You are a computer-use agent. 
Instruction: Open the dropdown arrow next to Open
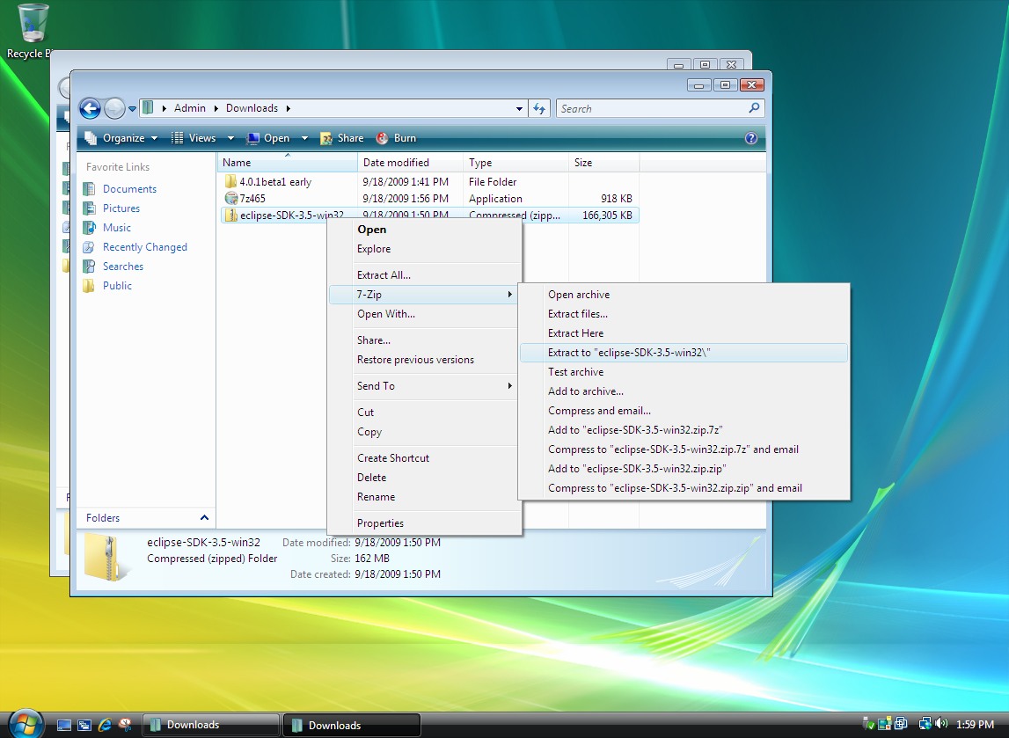pos(304,138)
